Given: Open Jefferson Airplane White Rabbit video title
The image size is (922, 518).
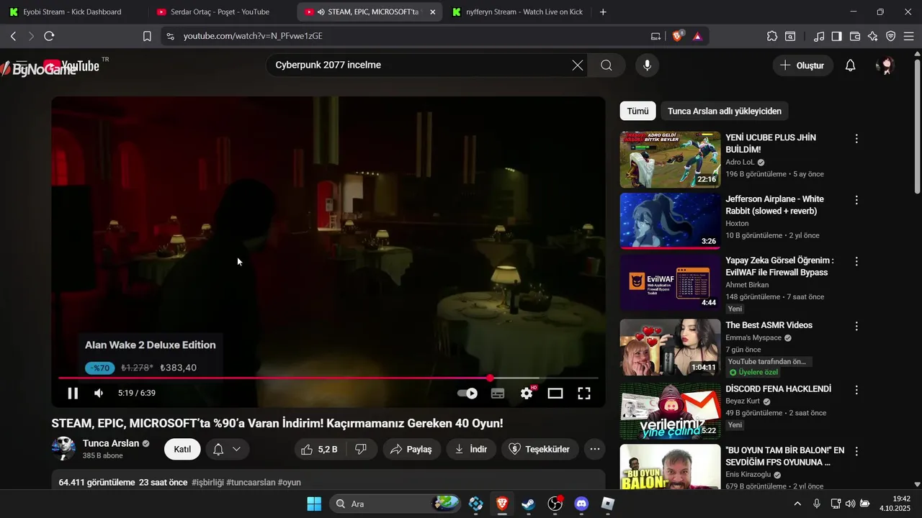Looking at the screenshot, I should tap(774, 205).
